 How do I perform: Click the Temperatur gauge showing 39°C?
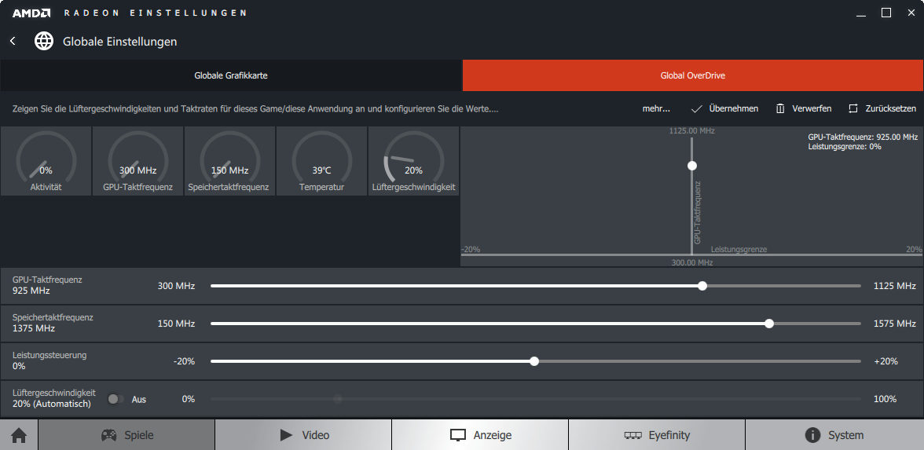pyautogui.click(x=322, y=161)
